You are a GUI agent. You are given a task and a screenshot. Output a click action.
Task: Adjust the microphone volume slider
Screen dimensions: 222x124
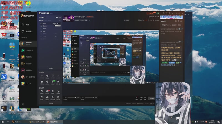click(72, 98)
